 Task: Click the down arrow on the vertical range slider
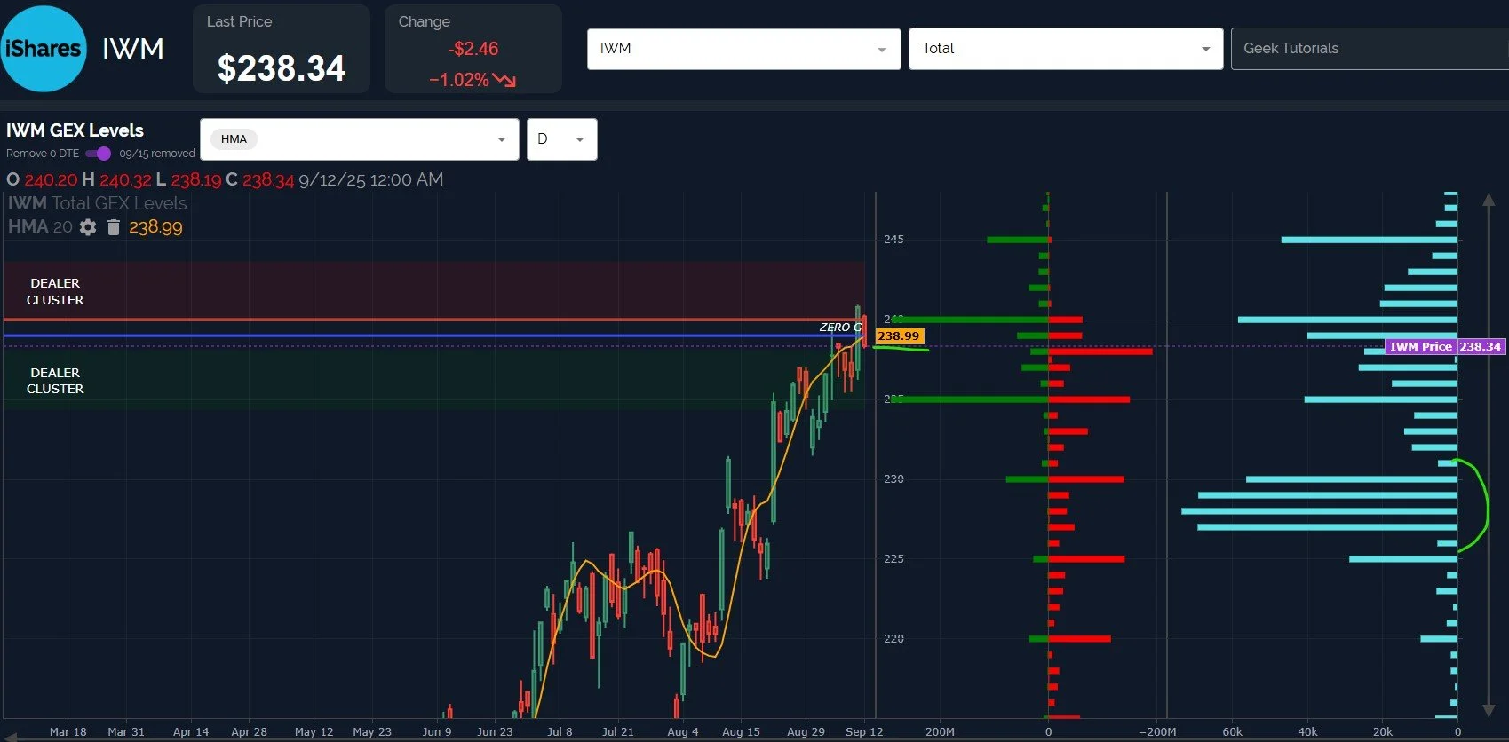pyautogui.click(x=1489, y=710)
